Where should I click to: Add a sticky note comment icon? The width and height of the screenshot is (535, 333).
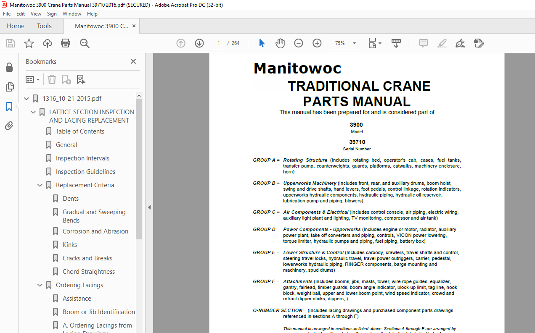click(x=424, y=43)
